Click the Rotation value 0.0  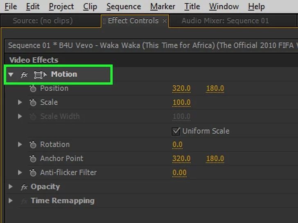click(177, 145)
